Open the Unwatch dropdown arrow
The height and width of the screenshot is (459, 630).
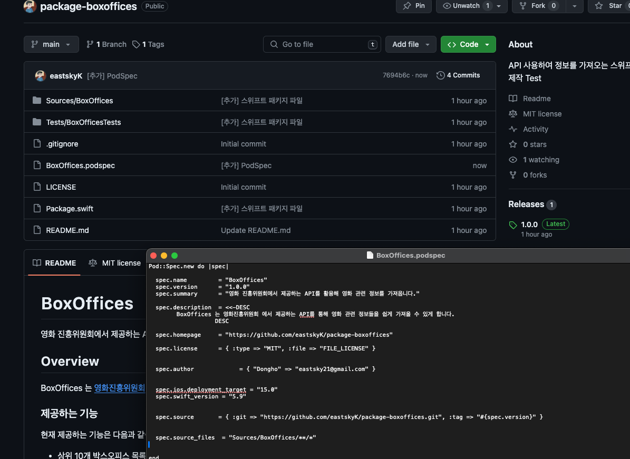coord(499,6)
